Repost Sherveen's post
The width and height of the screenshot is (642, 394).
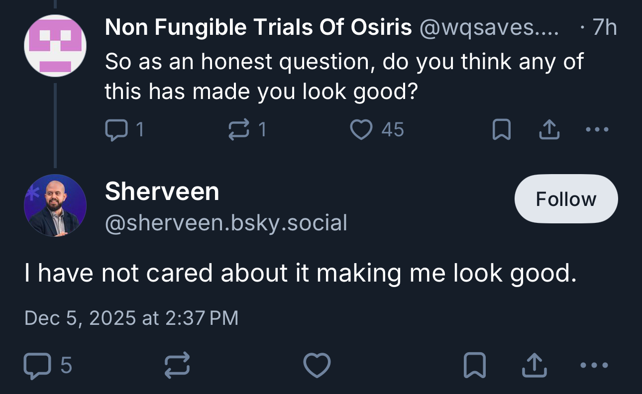point(177,366)
